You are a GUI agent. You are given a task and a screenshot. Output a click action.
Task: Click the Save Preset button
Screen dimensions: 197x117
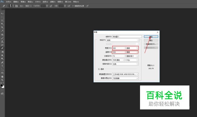[151, 44]
